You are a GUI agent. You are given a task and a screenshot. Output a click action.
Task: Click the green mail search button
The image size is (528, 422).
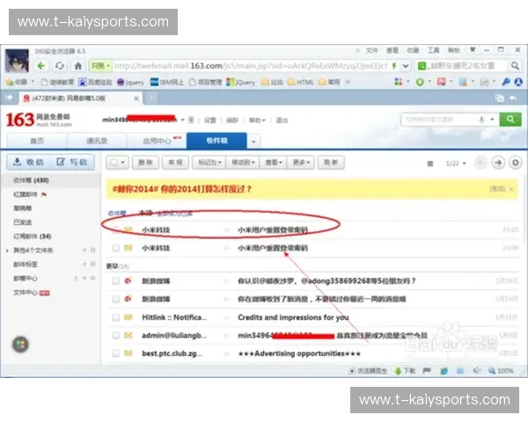(x=510, y=120)
